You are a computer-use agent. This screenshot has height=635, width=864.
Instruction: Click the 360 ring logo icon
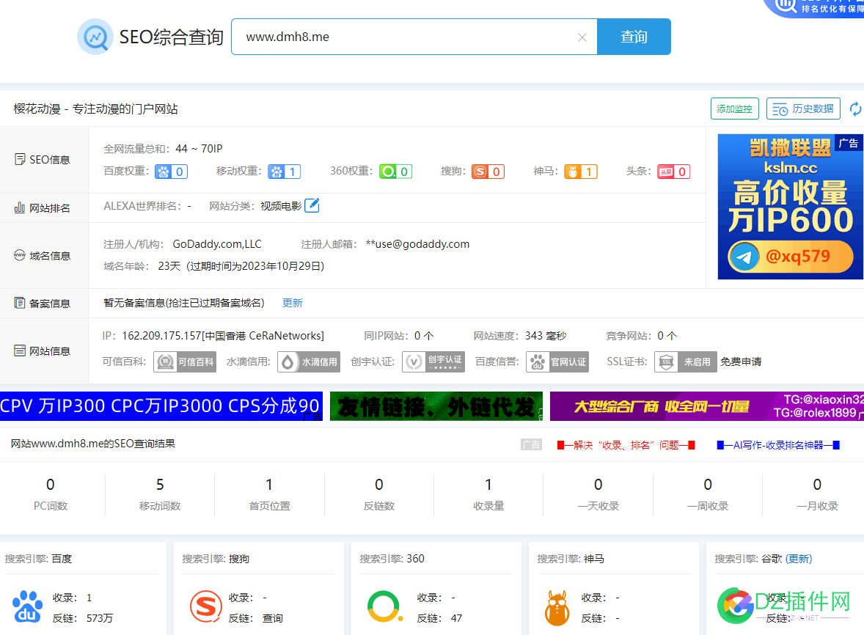[x=384, y=607]
